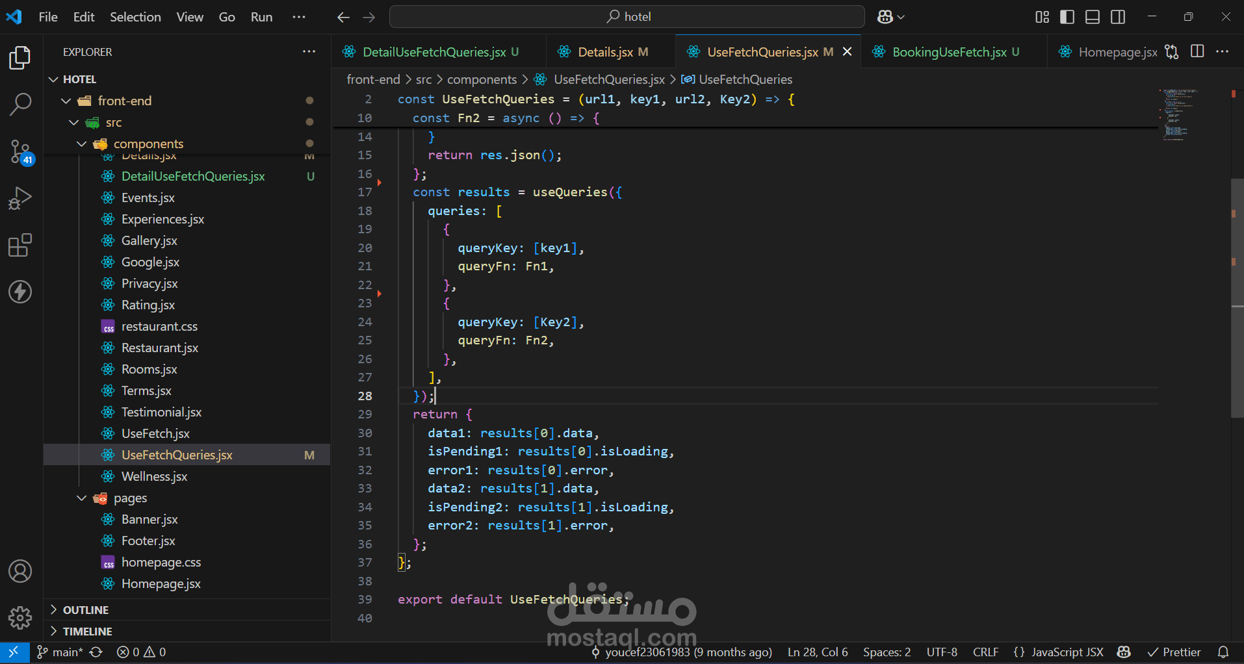
Task: Click the hotel search command center
Action: 627,17
